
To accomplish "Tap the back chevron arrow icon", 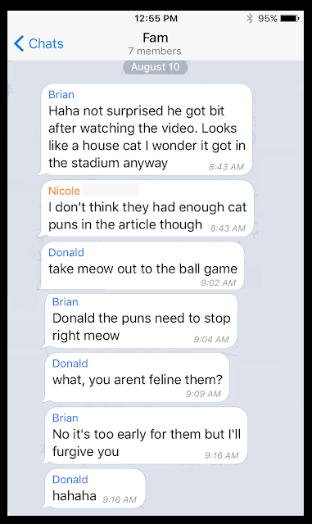I will (x=19, y=43).
